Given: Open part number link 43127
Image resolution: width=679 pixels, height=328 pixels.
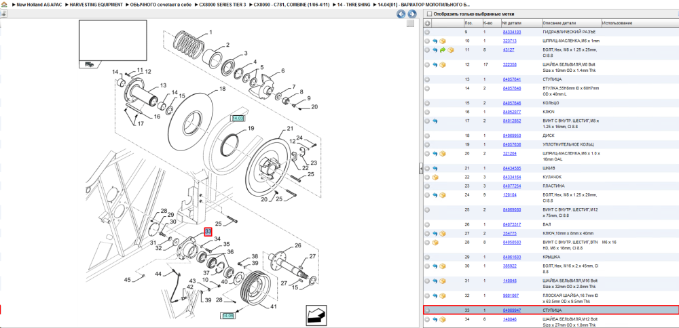Looking at the screenshot, I should point(509,50).
